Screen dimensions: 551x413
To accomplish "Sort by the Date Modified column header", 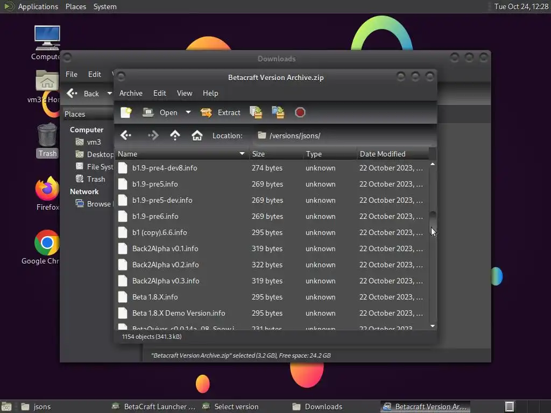I will (392, 154).
